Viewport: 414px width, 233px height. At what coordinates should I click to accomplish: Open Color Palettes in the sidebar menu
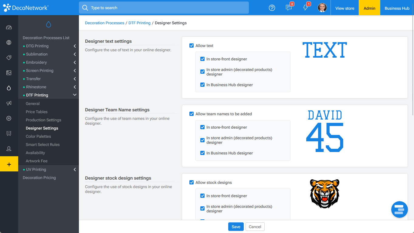tap(38, 137)
